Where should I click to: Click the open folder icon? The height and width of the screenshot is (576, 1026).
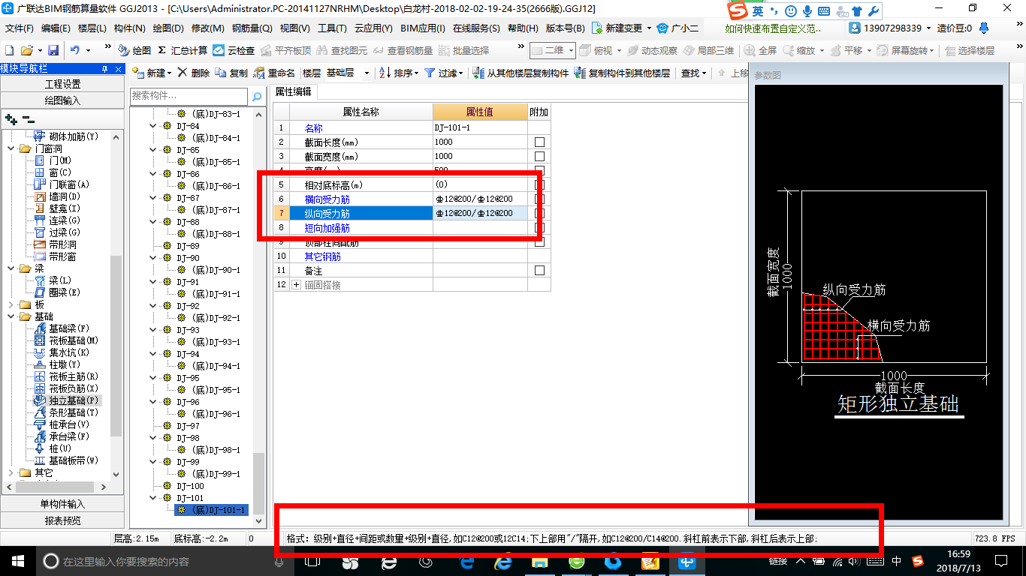(x=26, y=50)
